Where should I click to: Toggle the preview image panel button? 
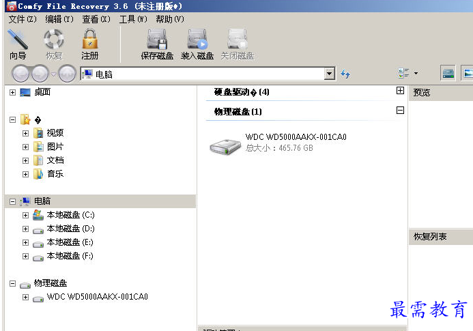pos(468,73)
